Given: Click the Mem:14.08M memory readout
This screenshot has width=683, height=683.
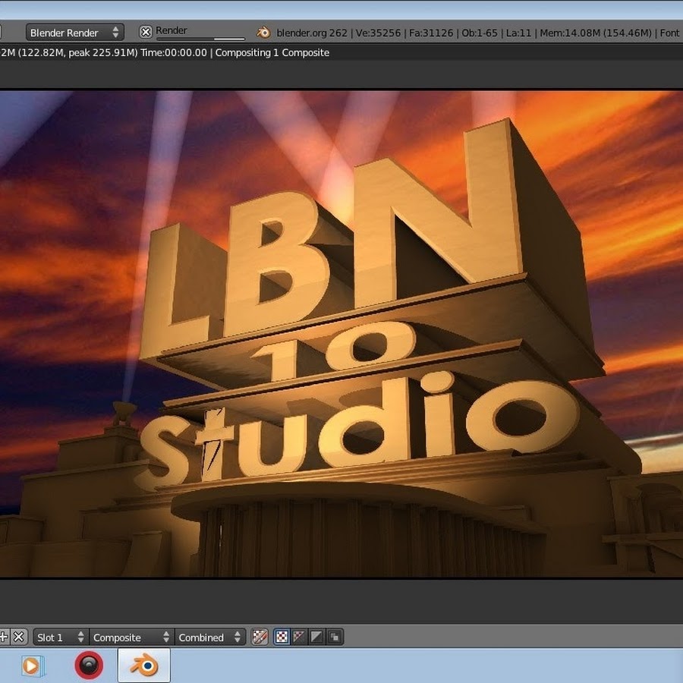Looking at the screenshot, I should 596,33.
